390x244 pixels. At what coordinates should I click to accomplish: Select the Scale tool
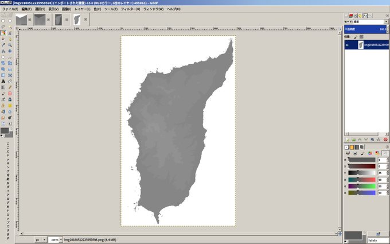(10, 63)
